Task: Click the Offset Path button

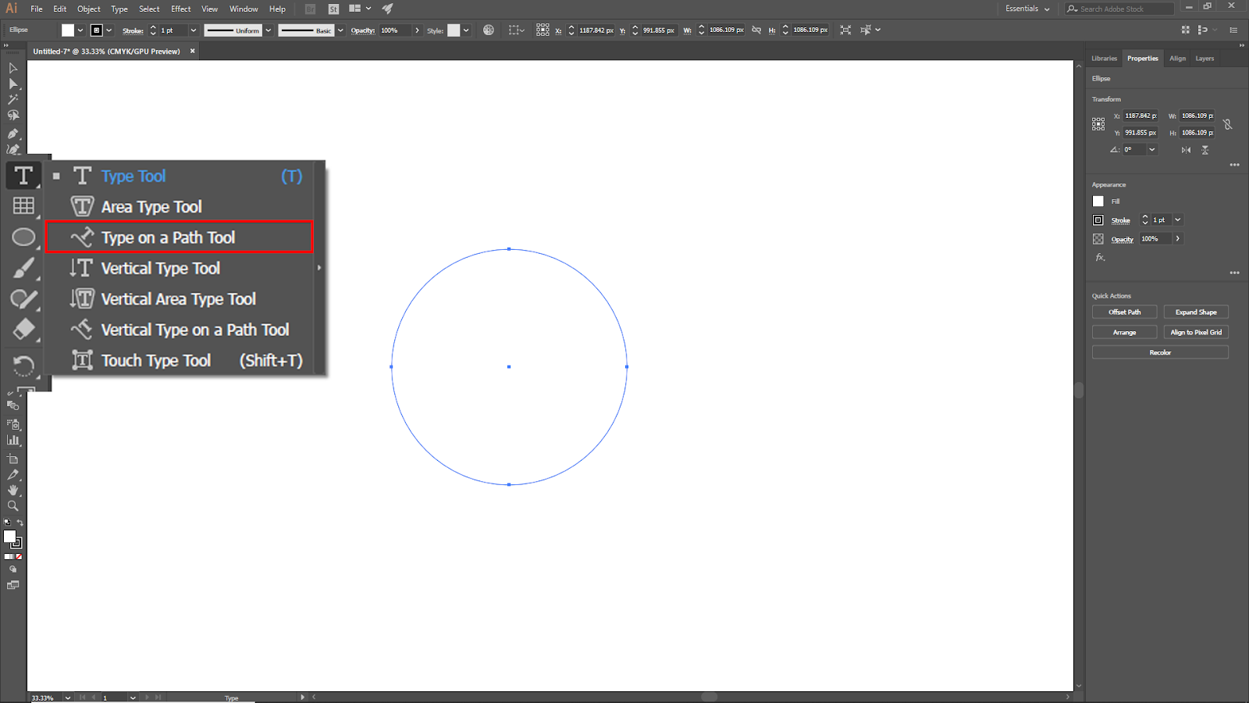Action: tap(1124, 312)
